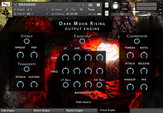This screenshot has height=113, width=163.
Task: Go to previous instrument with left arrow
Action: click(x=78, y=5)
